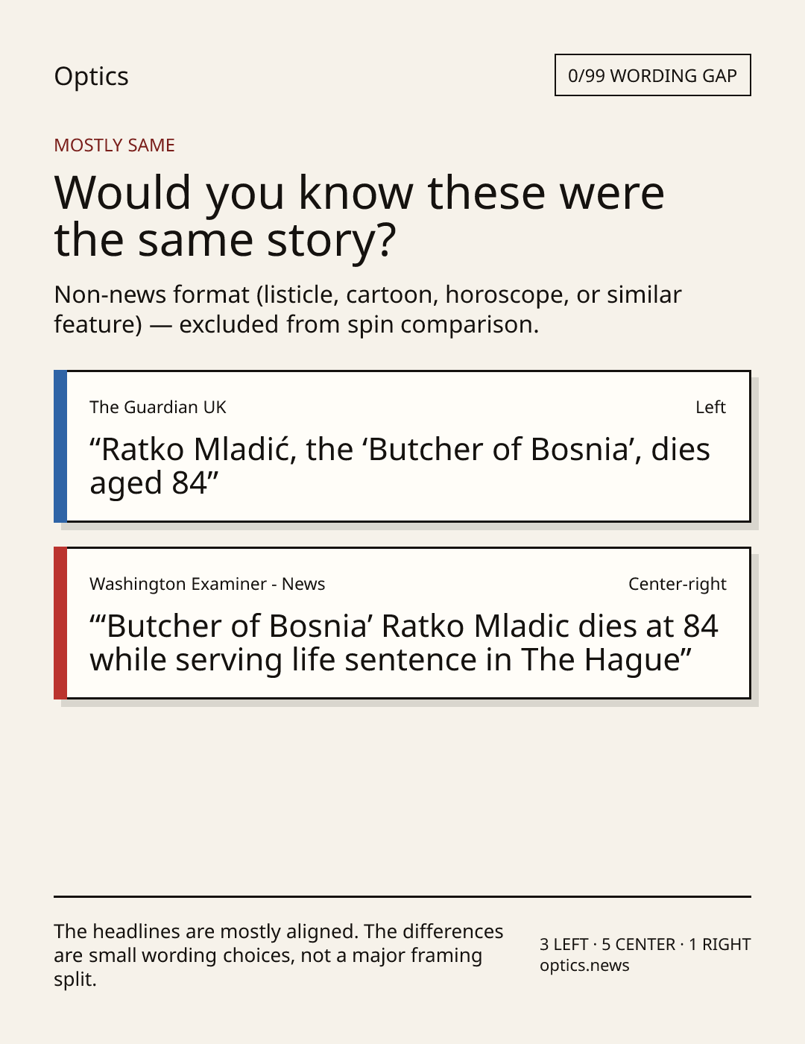The image size is (805, 1044).
Task: Open the 'Ratko Mladić, the Butcher of Bosnia' headline
Action: (x=400, y=466)
